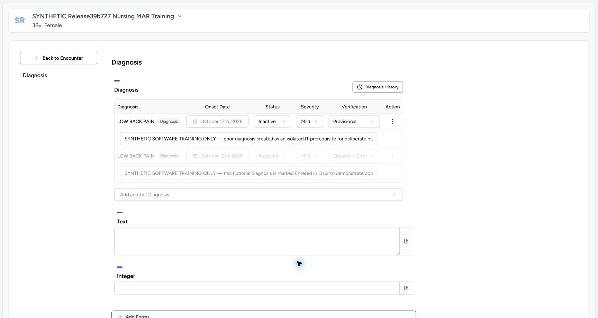The height and width of the screenshot is (318, 598).
Task: Click the Onset Date column header
Action: point(217,107)
